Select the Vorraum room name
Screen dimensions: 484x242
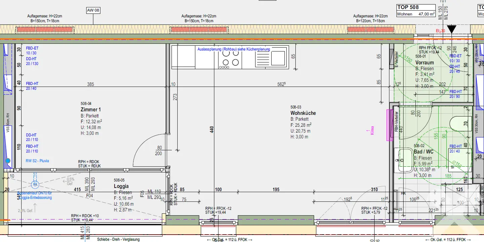(x=425, y=63)
